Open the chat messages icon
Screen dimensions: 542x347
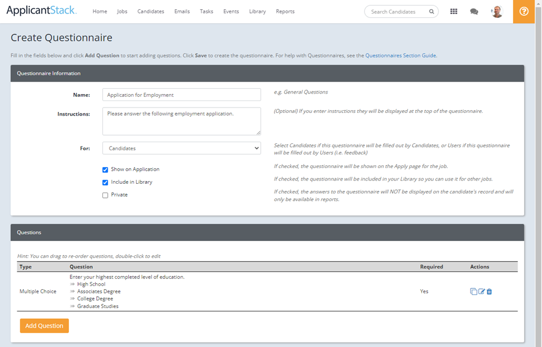(x=474, y=11)
